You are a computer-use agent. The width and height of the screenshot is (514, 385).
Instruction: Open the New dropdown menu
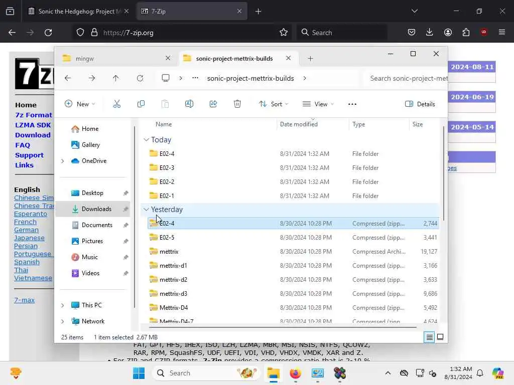coord(80,104)
